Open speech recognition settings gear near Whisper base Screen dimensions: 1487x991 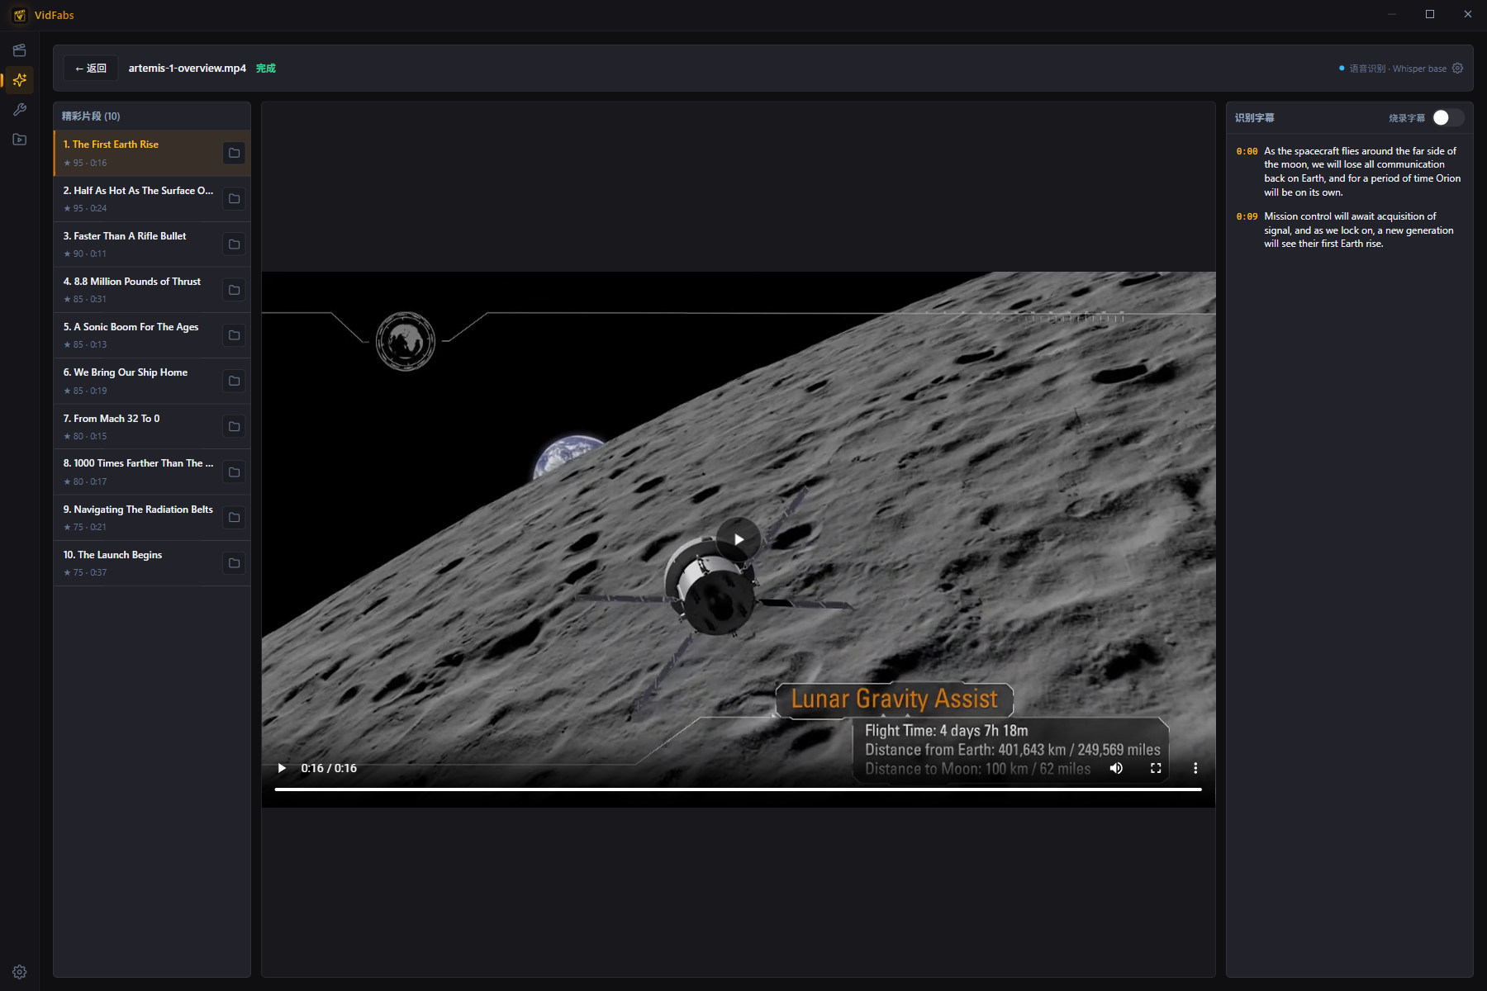[1457, 69]
